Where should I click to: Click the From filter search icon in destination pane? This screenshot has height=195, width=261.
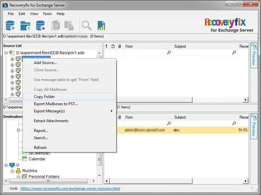169,123
